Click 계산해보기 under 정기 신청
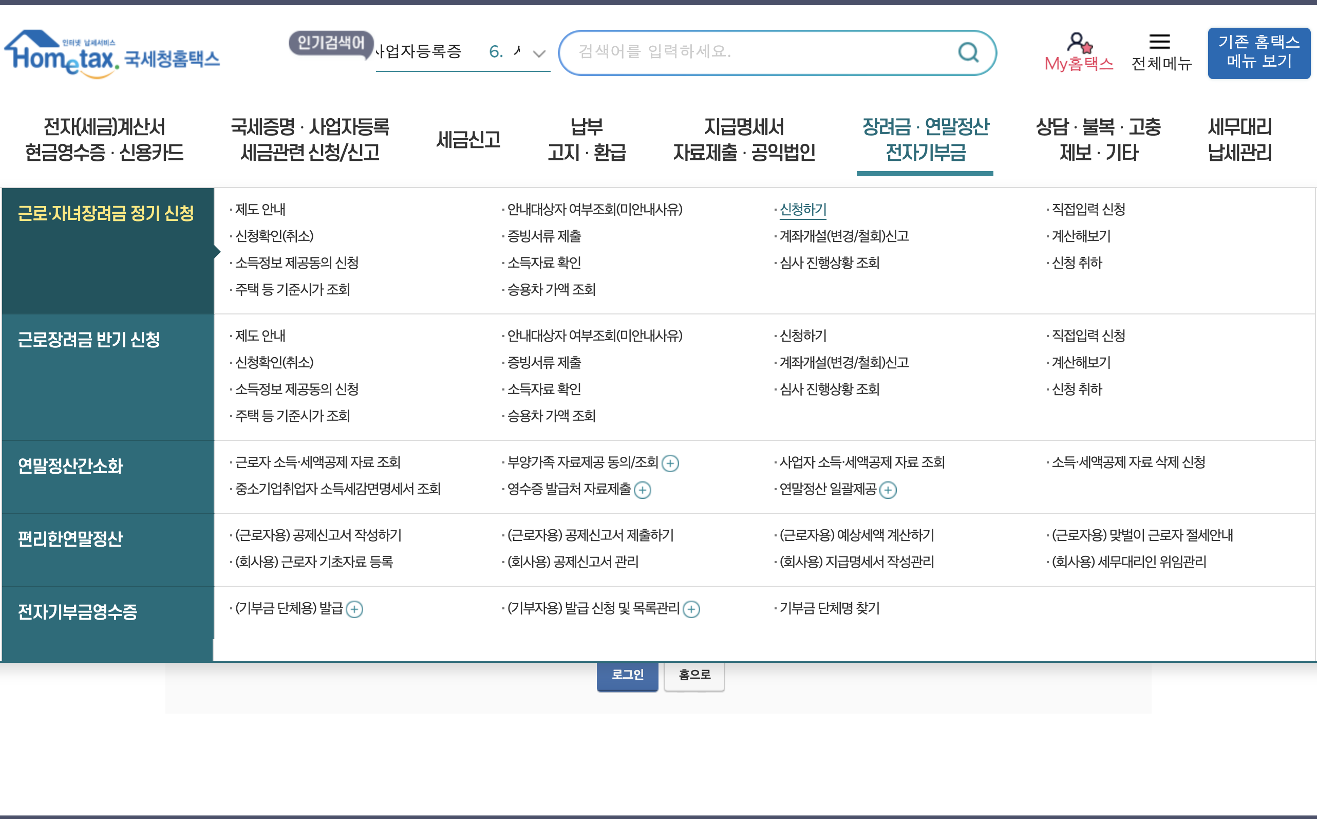This screenshot has height=819, width=1317. (1081, 236)
